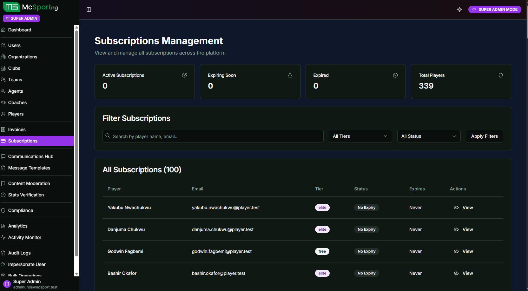
Task: Click the Analytics chart icon
Action: tap(3, 226)
